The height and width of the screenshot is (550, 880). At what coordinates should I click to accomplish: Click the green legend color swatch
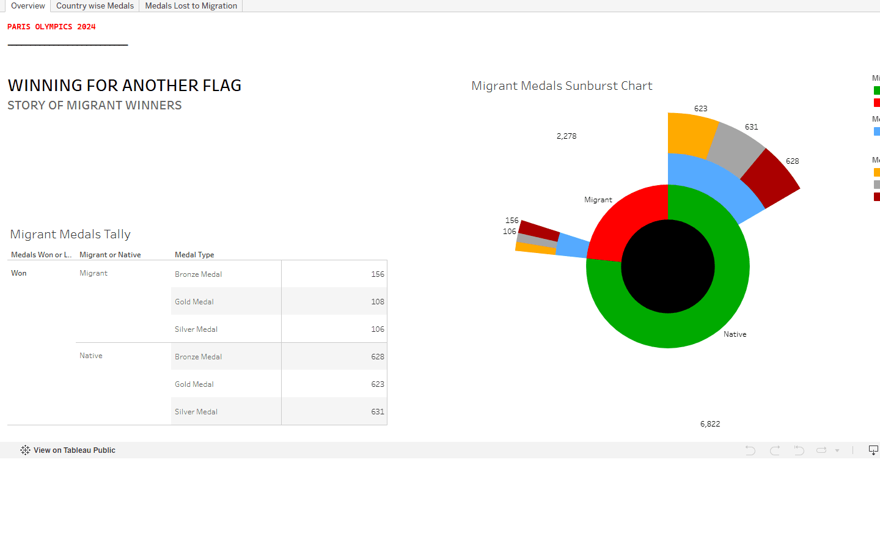(876, 90)
